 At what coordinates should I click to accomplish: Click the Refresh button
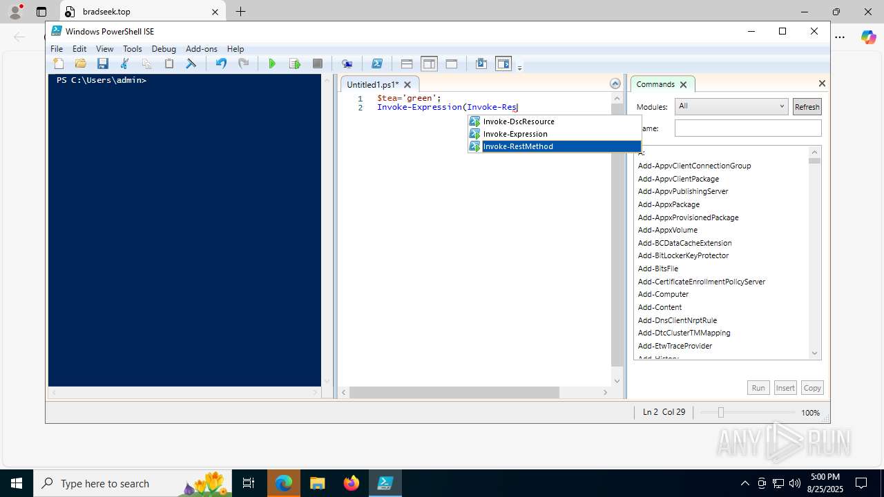[807, 106]
